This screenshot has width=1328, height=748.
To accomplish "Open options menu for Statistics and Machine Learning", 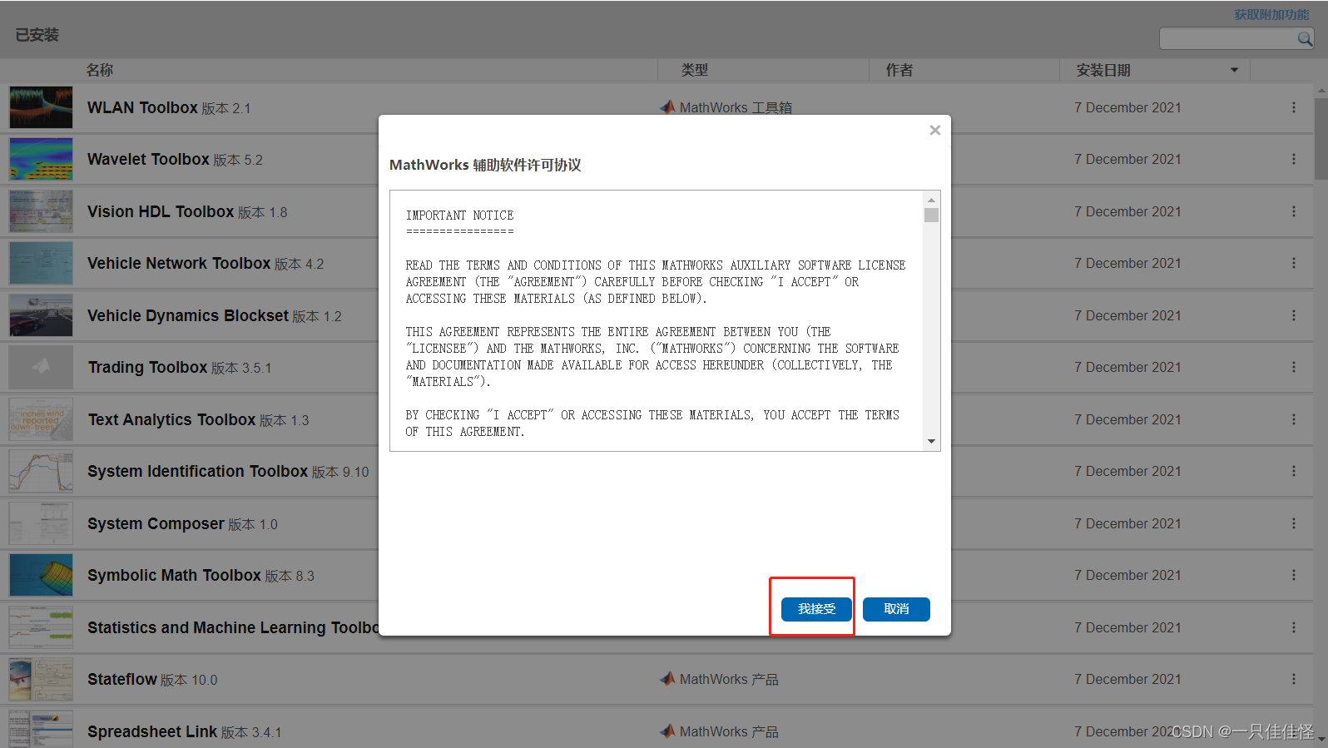I will pyautogui.click(x=1293, y=627).
